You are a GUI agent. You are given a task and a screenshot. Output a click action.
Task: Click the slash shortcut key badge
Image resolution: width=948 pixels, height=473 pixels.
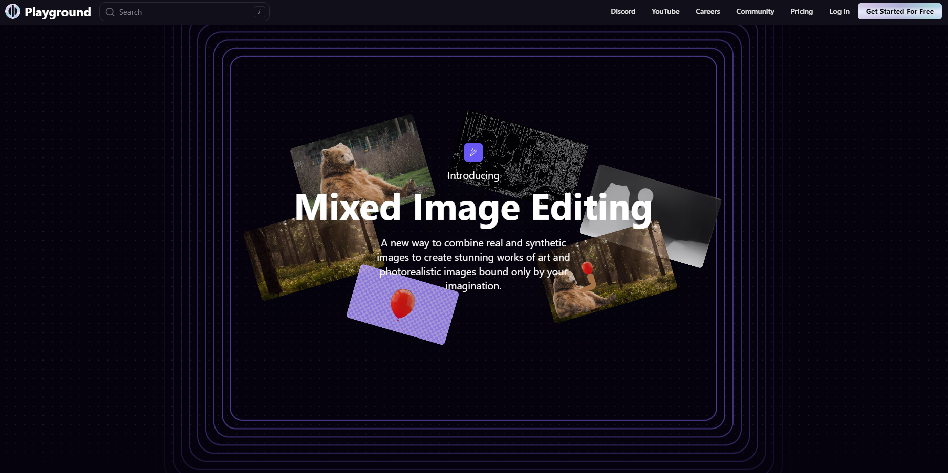260,12
